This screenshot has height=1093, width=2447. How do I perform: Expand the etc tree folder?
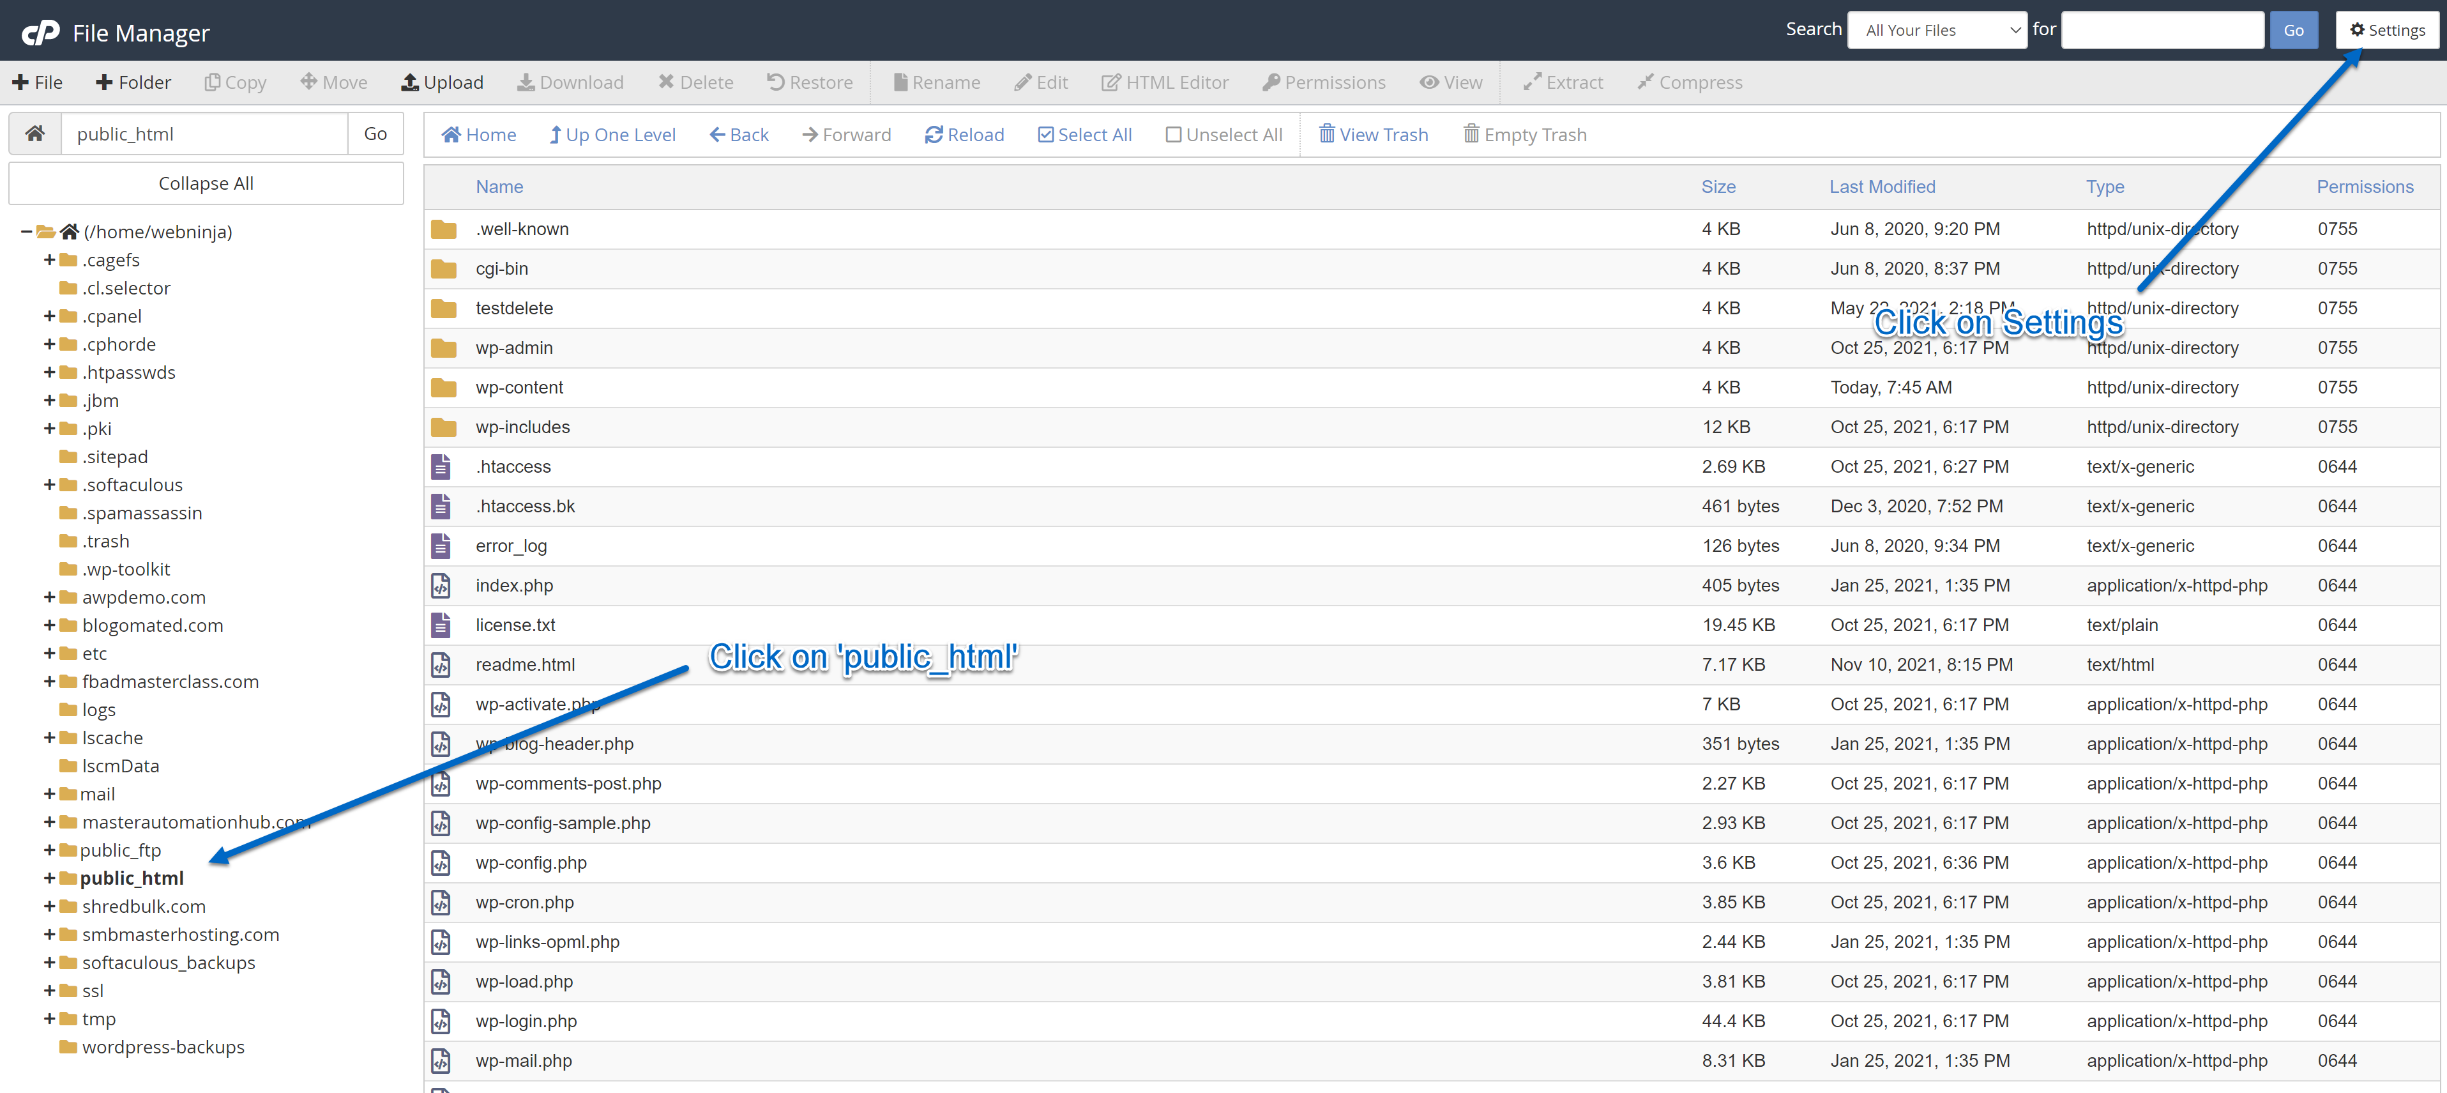click(x=49, y=653)
